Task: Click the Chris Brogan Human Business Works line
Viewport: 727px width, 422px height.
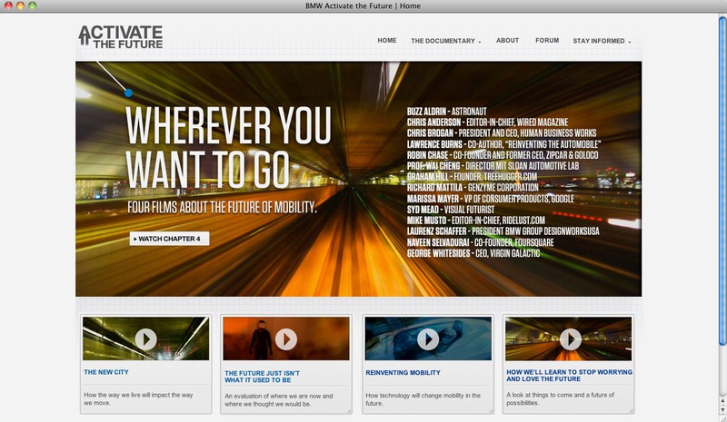Action: (x=502, y=132)
